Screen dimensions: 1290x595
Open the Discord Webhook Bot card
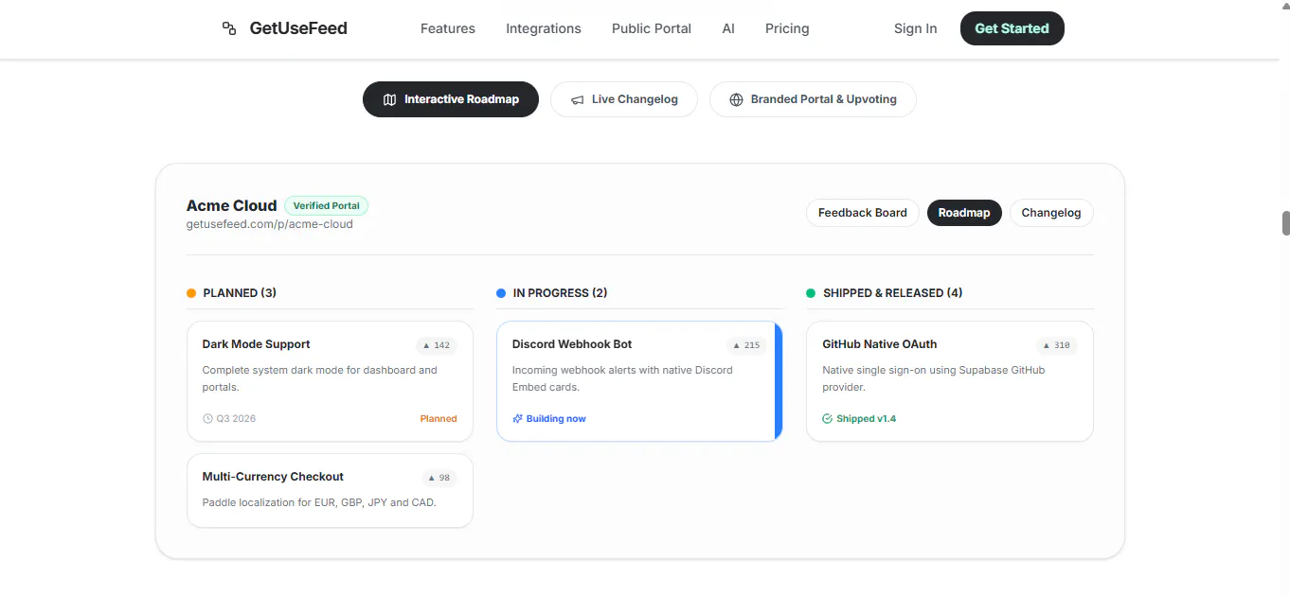tap(639, 381)
